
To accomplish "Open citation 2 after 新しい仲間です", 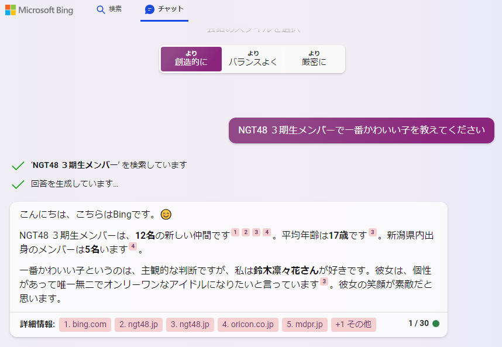I will tap(246, 232).
